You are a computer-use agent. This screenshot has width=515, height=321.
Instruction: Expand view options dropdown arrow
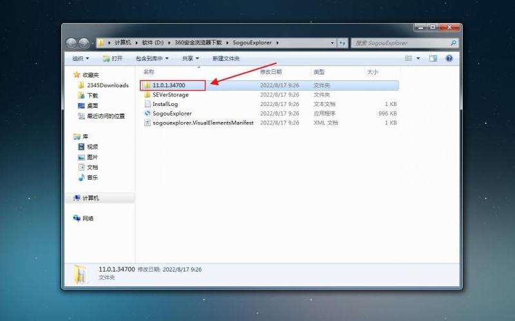click(418, 58)
